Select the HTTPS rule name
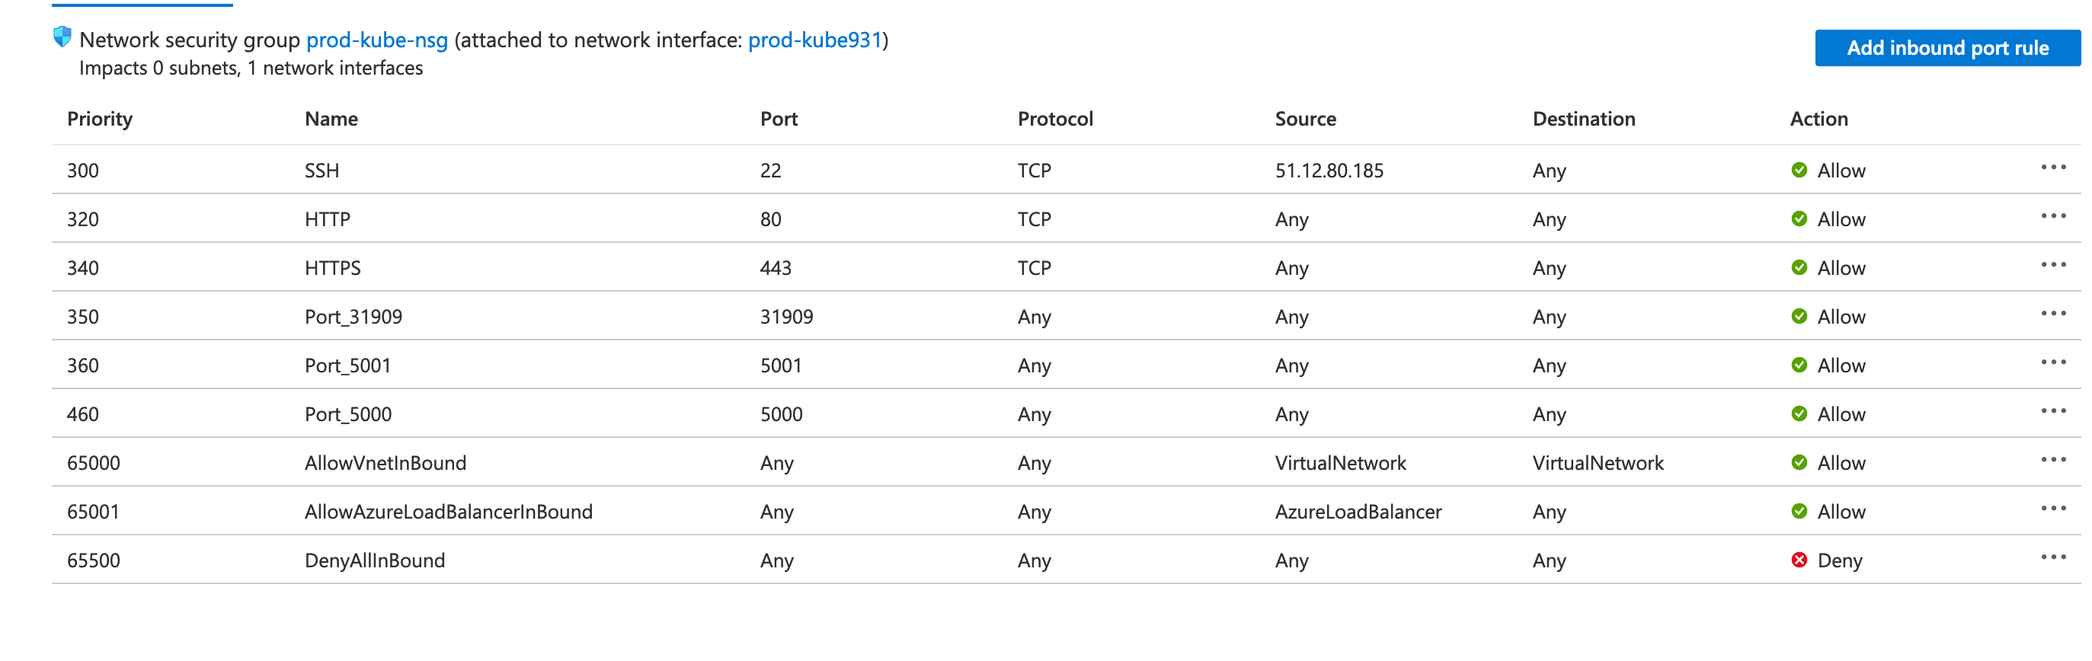This screenshot has width=2092, height=661. [x=332, y=268]
